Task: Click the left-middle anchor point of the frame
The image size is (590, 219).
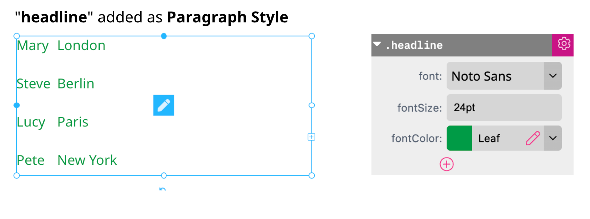Action: pyautogui.click(x=17, y=105)
